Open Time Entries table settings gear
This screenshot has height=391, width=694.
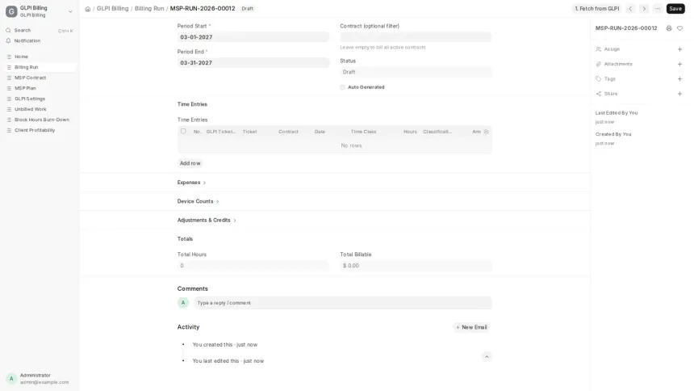click(486, 132)
